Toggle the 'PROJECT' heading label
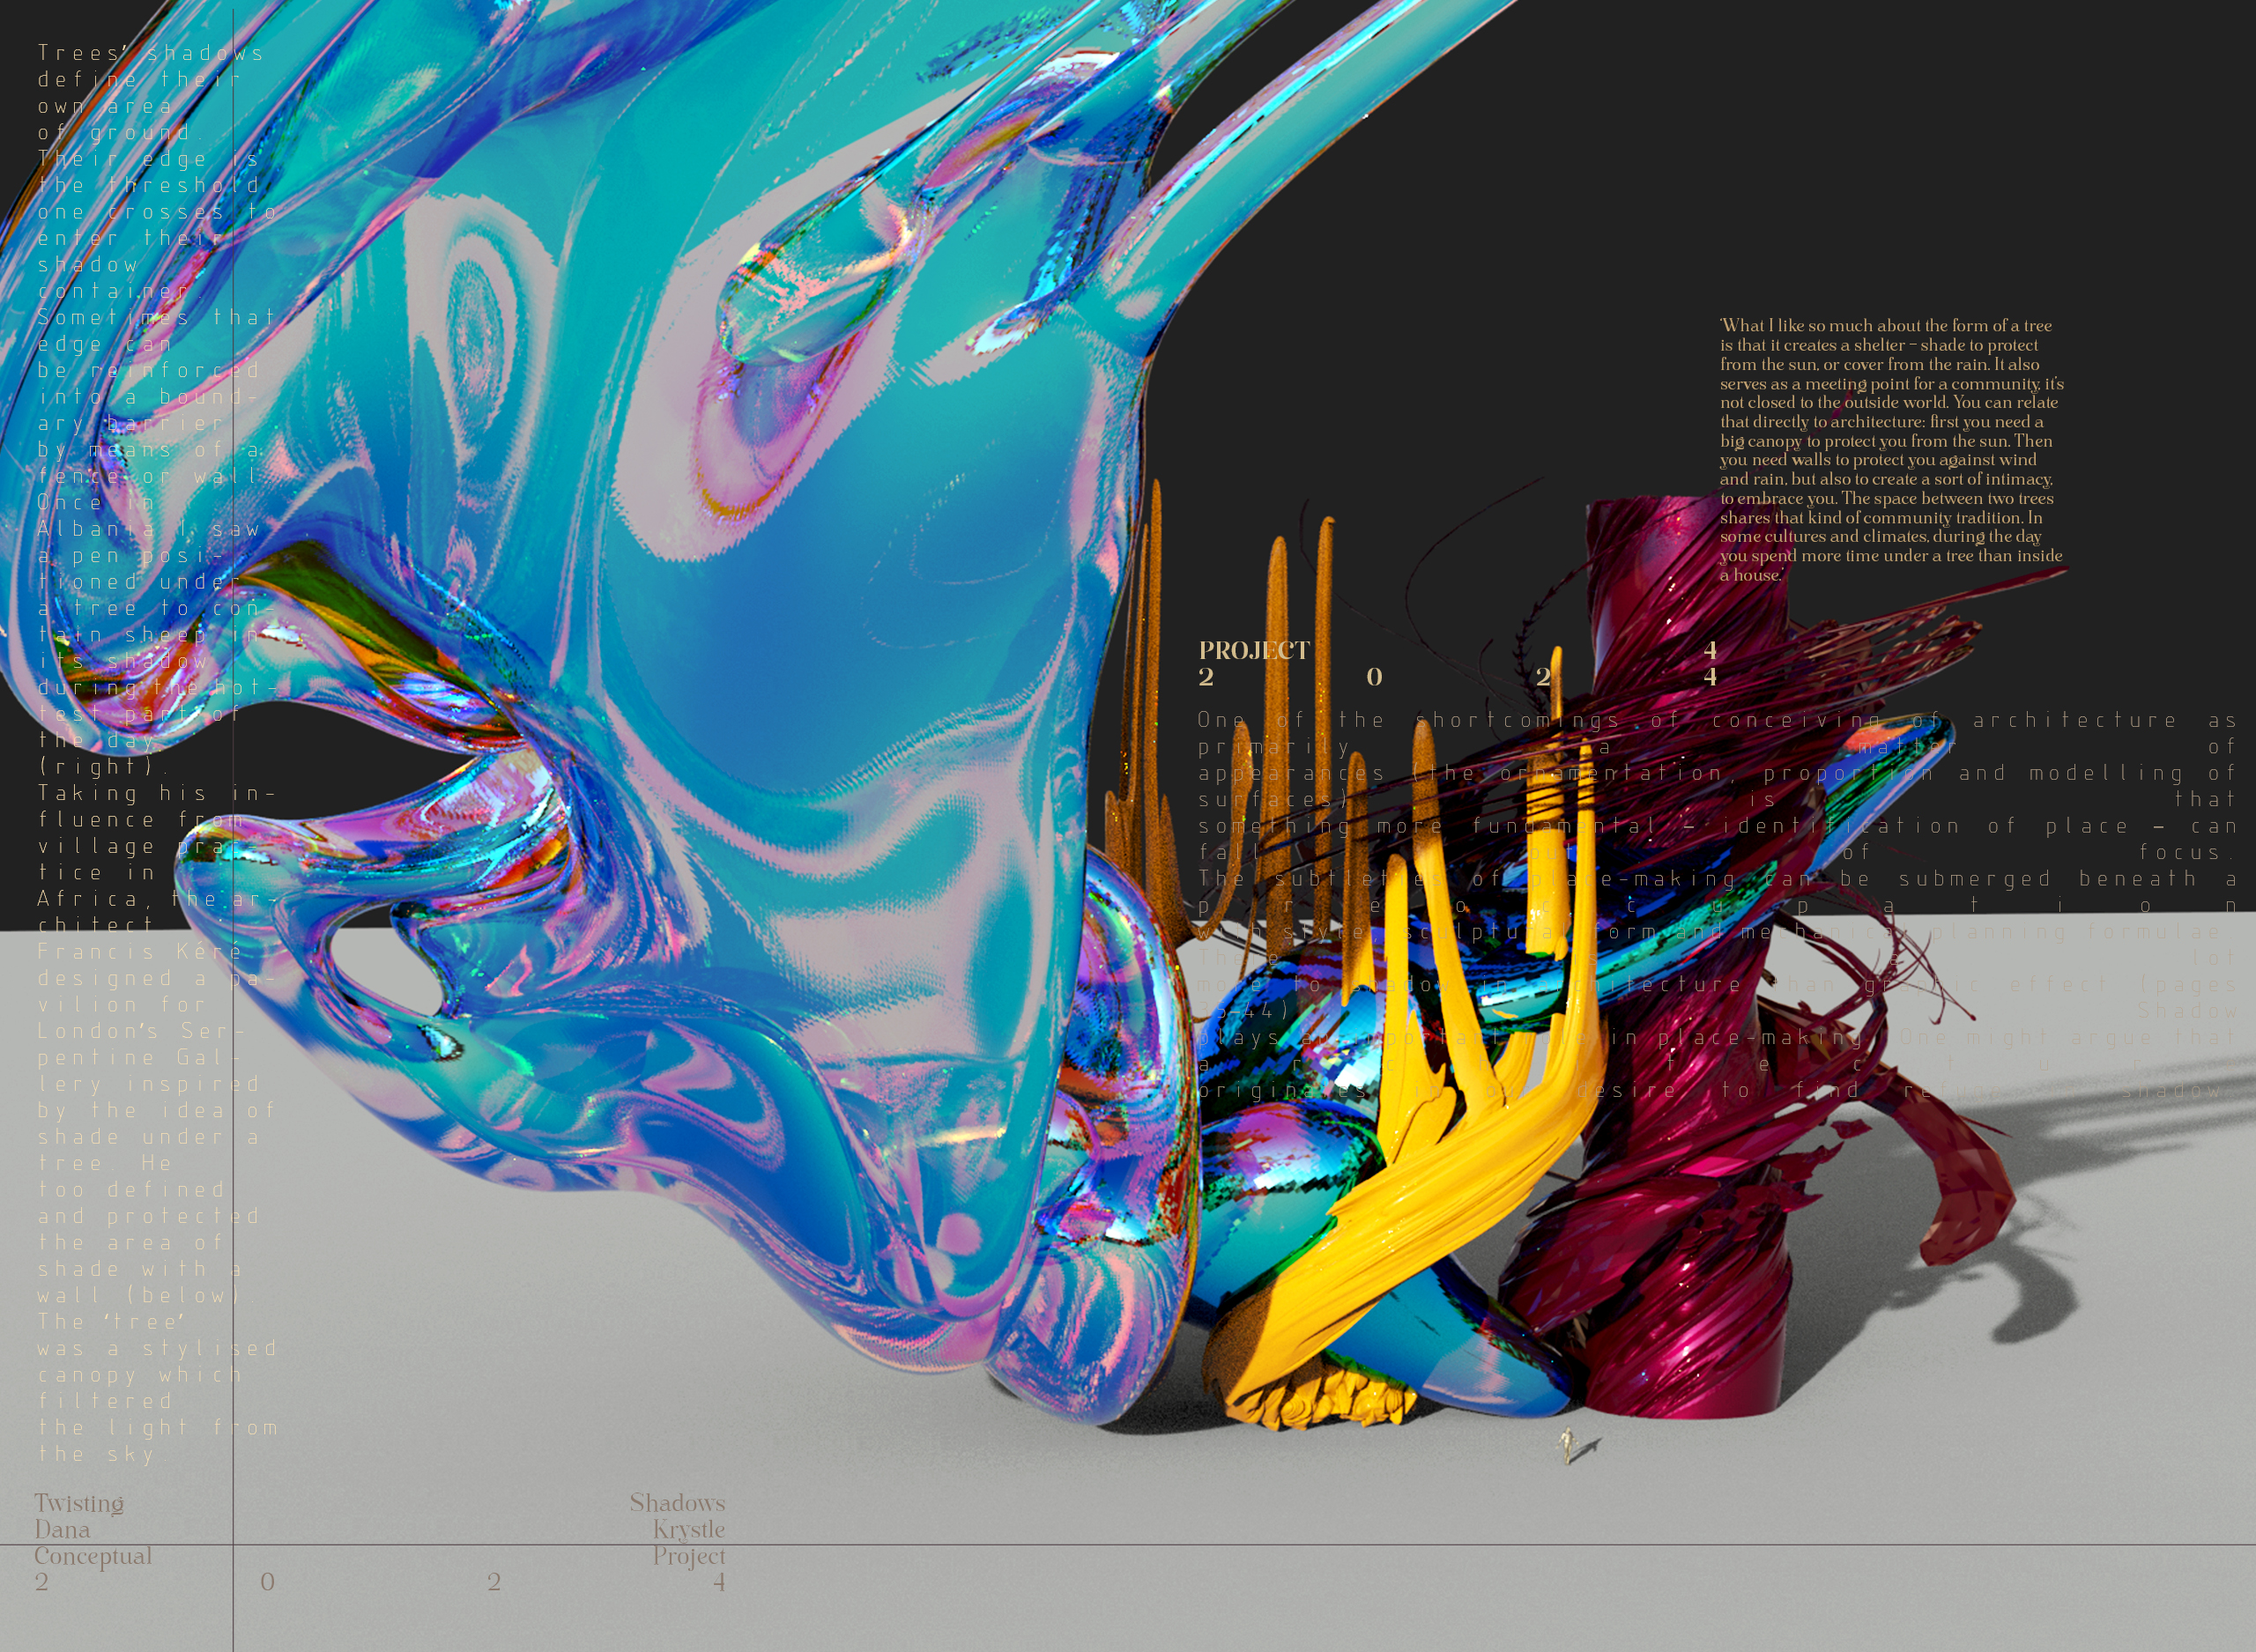Viewport: 2256px width, 1652px height. (x=1253, y=649)
